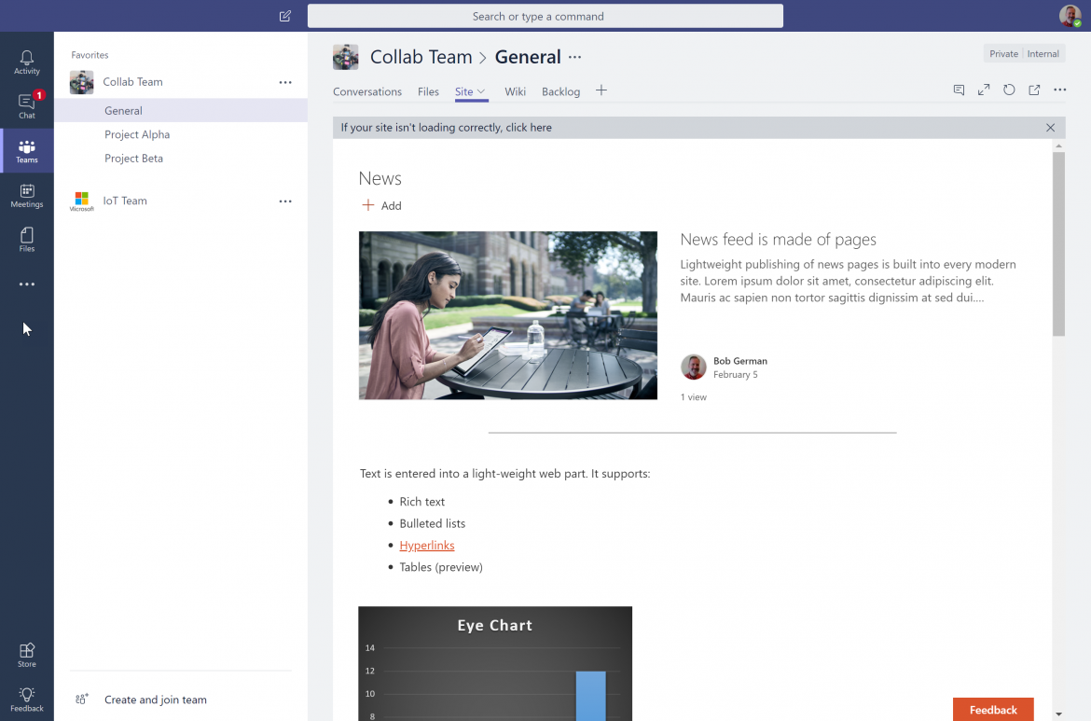Dismiss the site loading notice banner

coord(1050,127)
